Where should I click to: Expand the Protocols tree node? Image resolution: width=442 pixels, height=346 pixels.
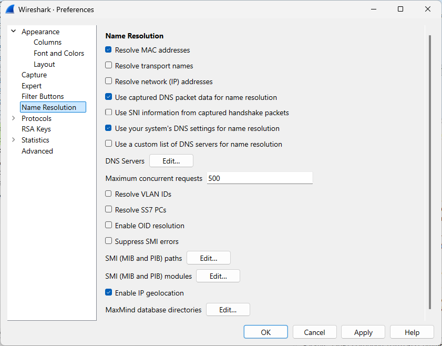click(x=13, y=118)
